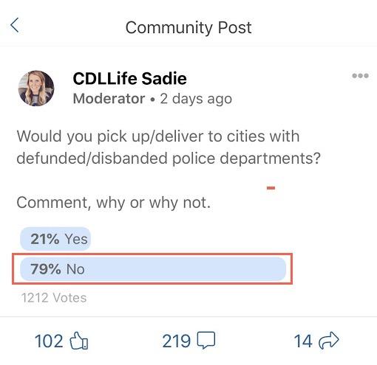
Task: Click the 1212 Votes label
Action: [54, 298]
